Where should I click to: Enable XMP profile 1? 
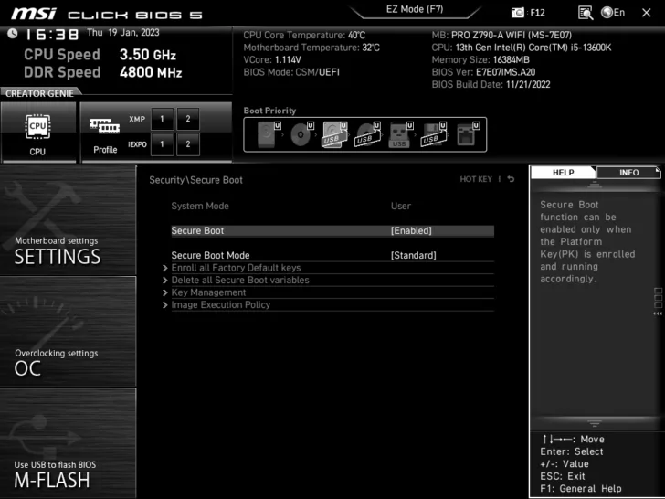pyautogui.click(x=162, y=119)
